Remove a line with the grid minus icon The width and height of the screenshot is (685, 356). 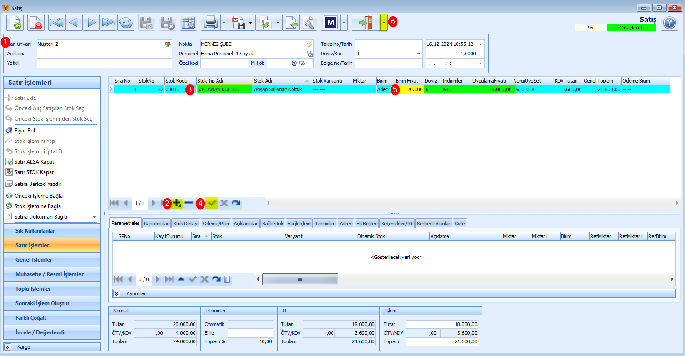click(189, 203)
